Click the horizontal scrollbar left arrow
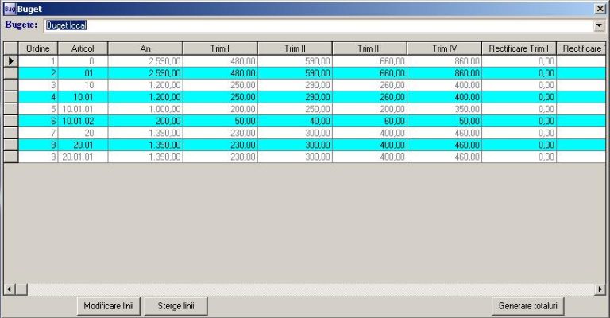This screenshot has width=610, height=318. pyautogui.click(x=10, y=289)
